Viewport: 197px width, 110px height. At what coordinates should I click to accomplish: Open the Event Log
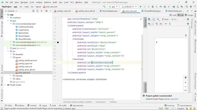coord(169,105)
